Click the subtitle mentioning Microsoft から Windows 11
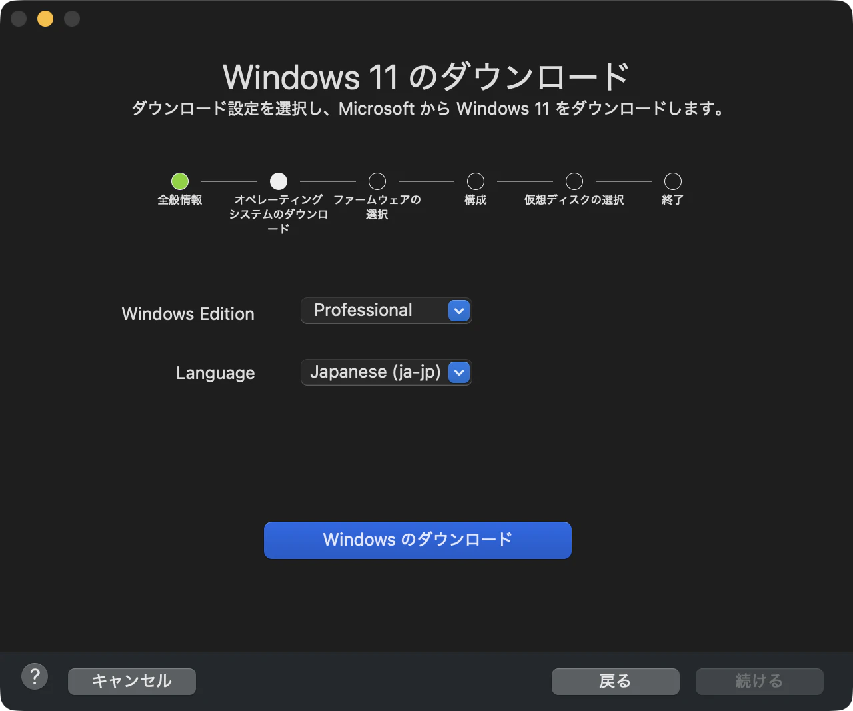Image resolution: width=853 pixels, height=711 pixels. pos(428,109)
